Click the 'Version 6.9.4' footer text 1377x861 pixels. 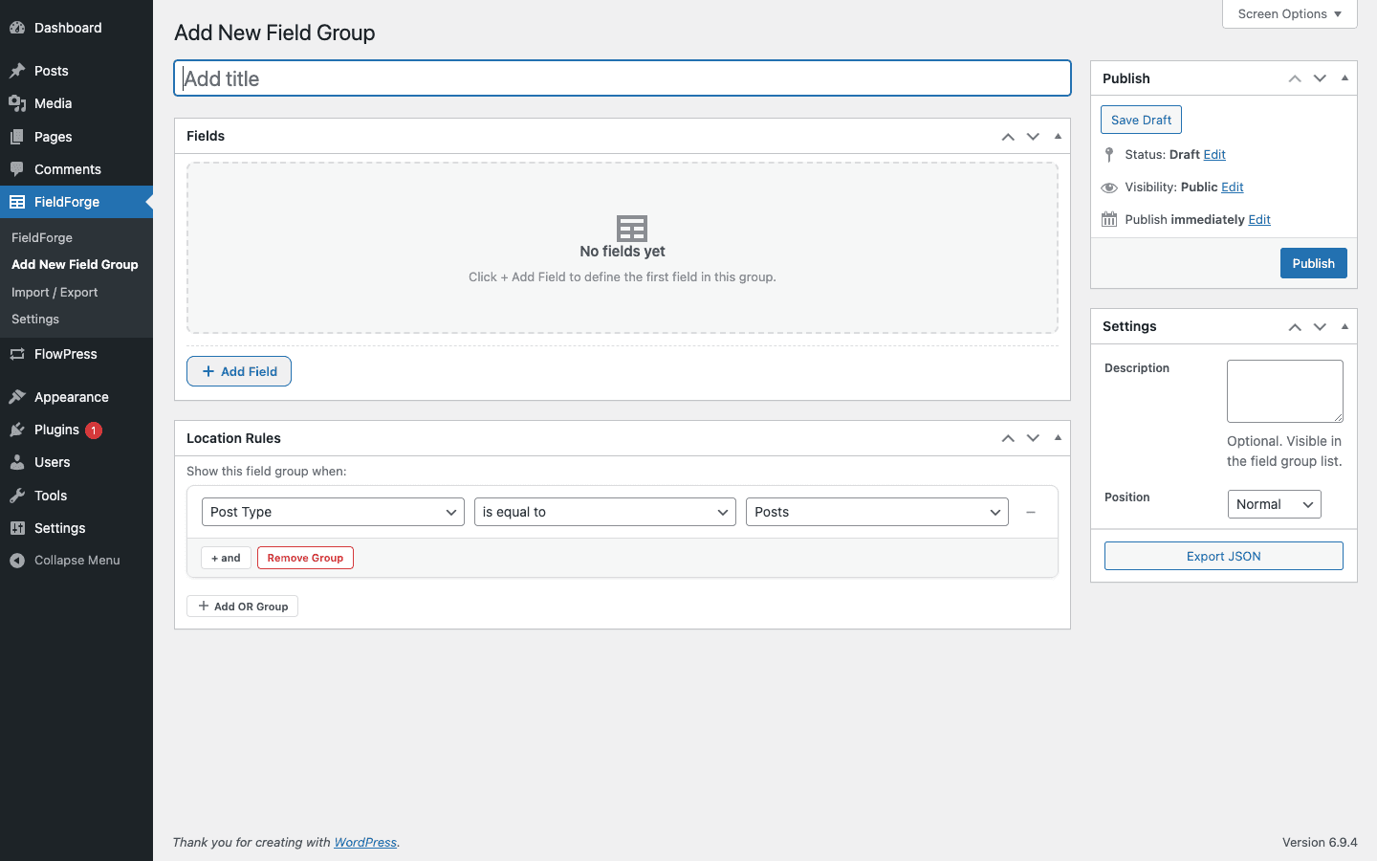[1320, 843]
